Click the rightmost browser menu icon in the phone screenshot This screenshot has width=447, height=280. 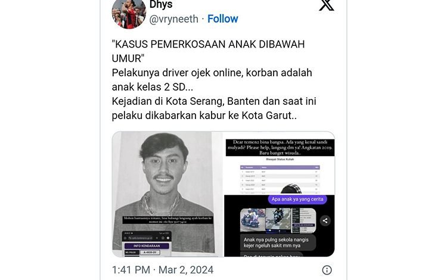pos(168,238)
